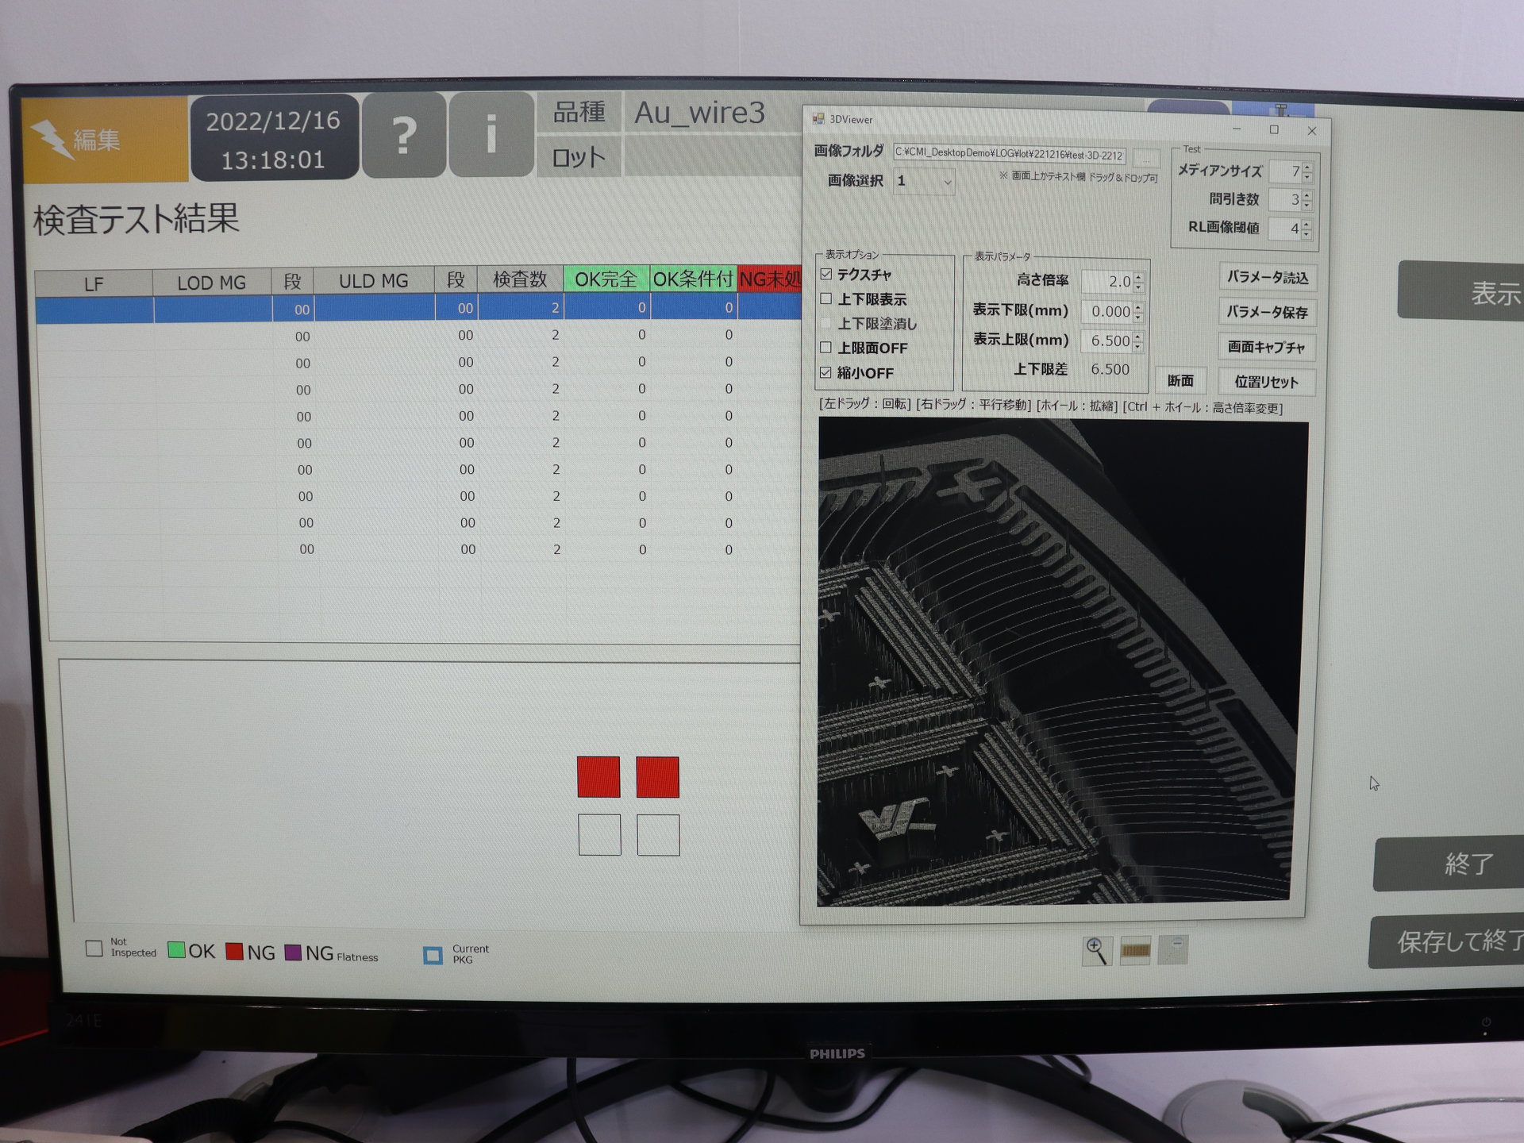The width and height of the screenshot is (1524, 1143).
Task: Click the OK完全 column header
Action: click(x=606, y=279)
